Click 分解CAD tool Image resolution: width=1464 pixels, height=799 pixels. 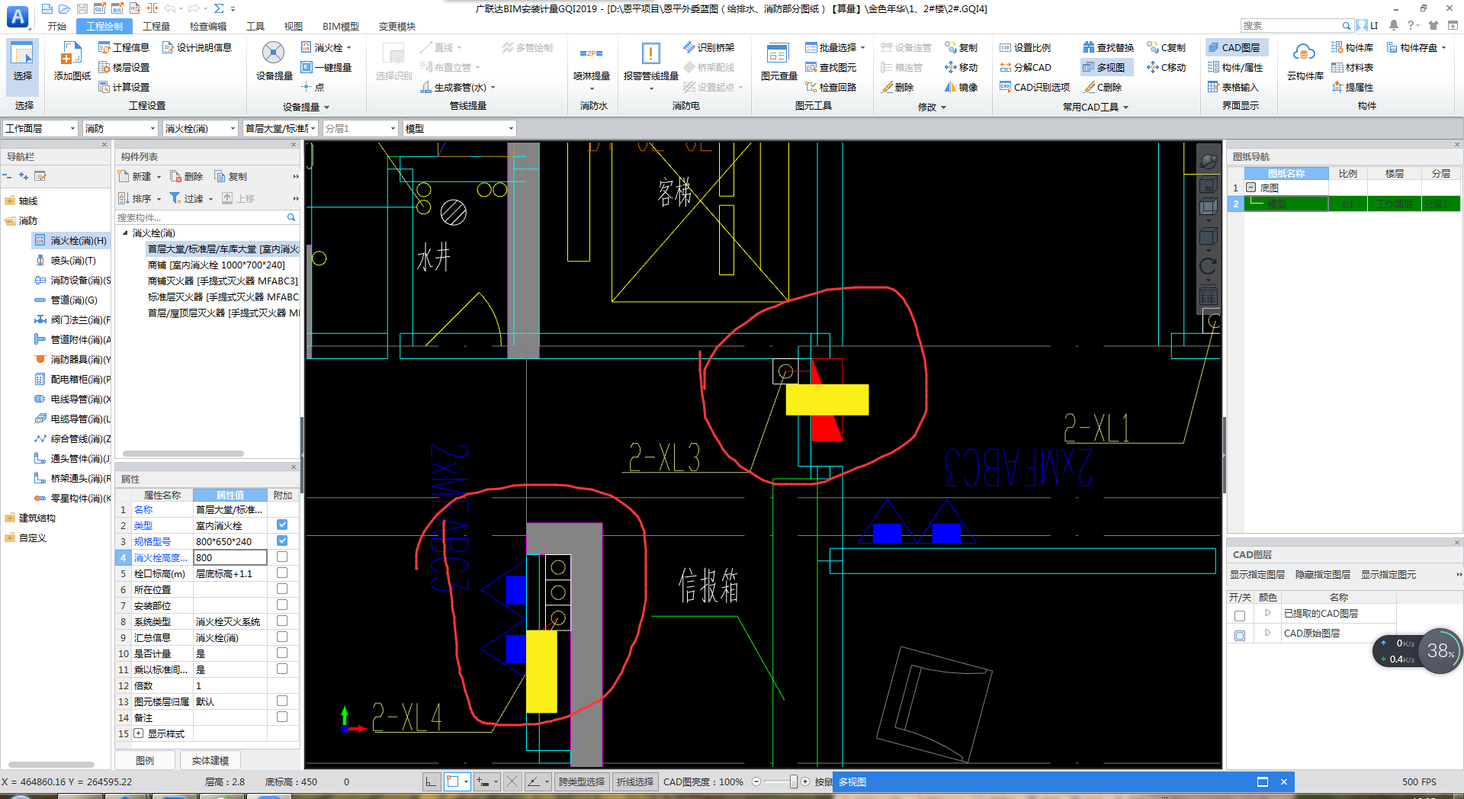(1025, 67)
